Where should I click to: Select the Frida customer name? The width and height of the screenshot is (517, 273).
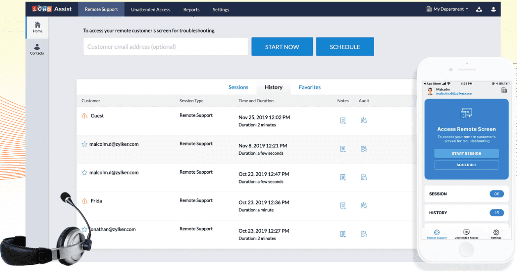pos(96,201)
